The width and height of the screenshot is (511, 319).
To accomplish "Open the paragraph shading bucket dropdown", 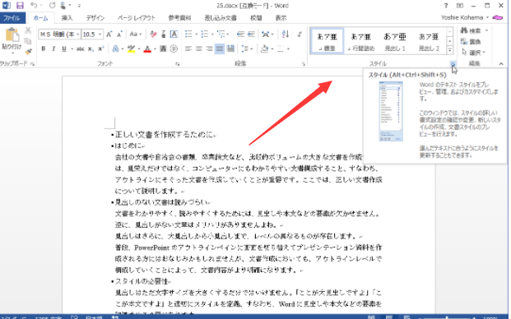I will click(x=272, y=49).
